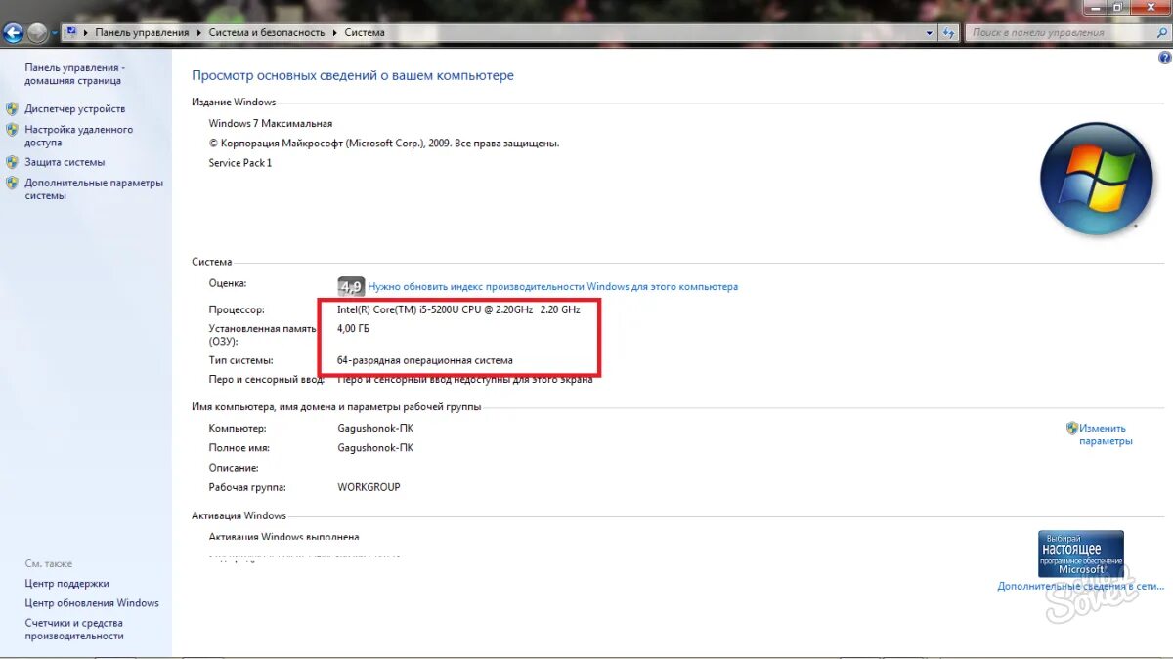
Task: Select the 'Gagushonok-ПК' computer name value
Action: pos(375,429)
